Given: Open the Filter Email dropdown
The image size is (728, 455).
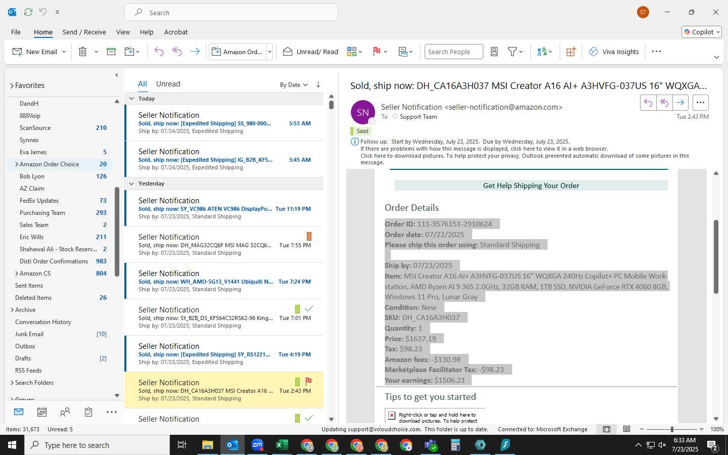Looking at the screenshot, I should pos(515,52).
